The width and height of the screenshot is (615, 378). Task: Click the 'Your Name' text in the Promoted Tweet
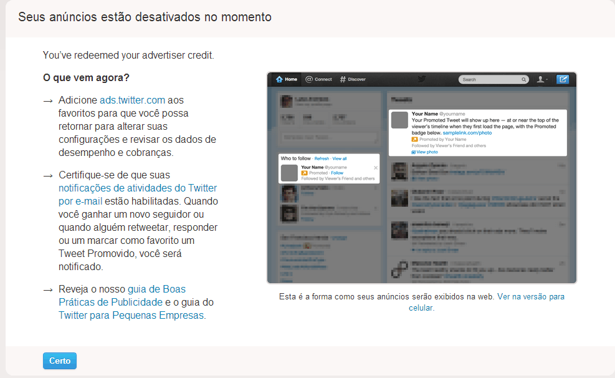425,114
